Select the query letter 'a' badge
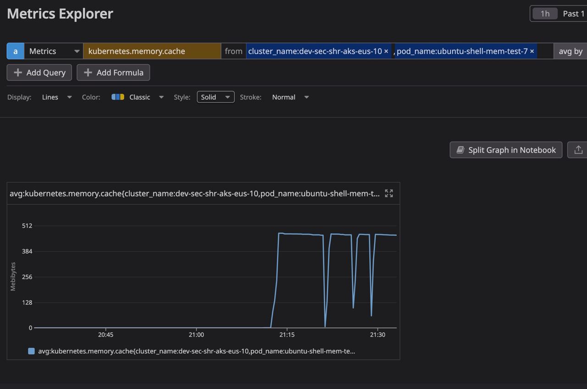587x389 pixels. [15, 51]
